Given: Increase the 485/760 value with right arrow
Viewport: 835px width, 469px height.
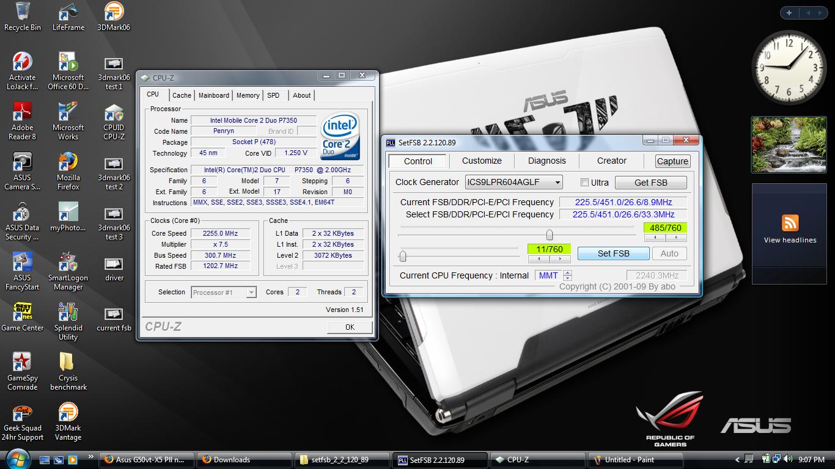Looking at the screenshot, I should (675, 238).
